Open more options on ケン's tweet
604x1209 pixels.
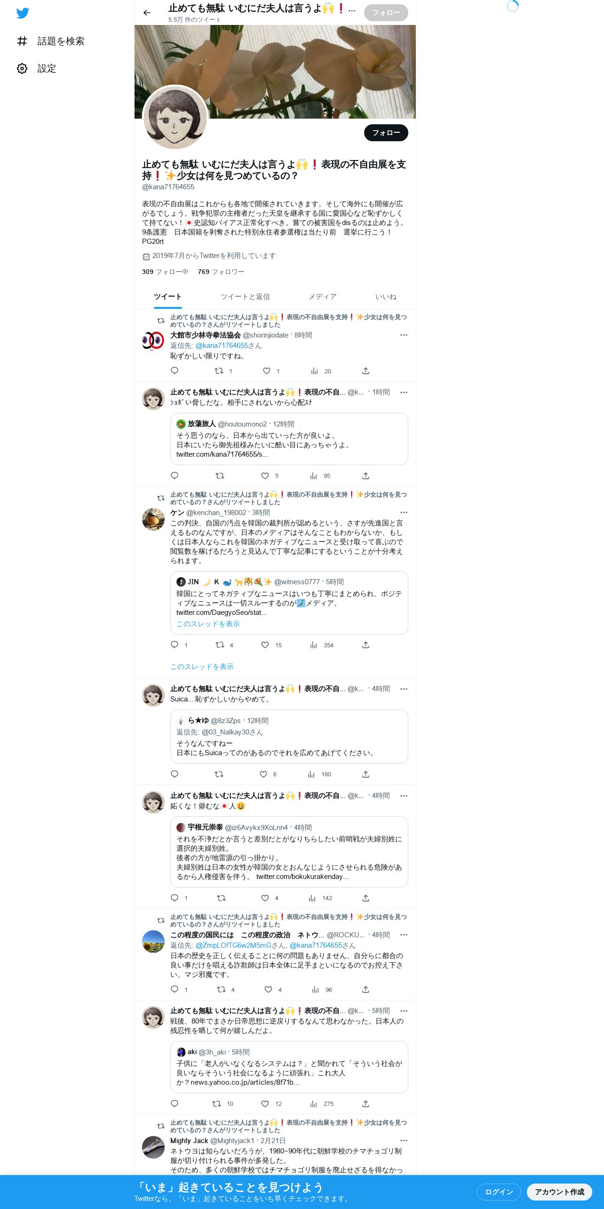point(404,513)
